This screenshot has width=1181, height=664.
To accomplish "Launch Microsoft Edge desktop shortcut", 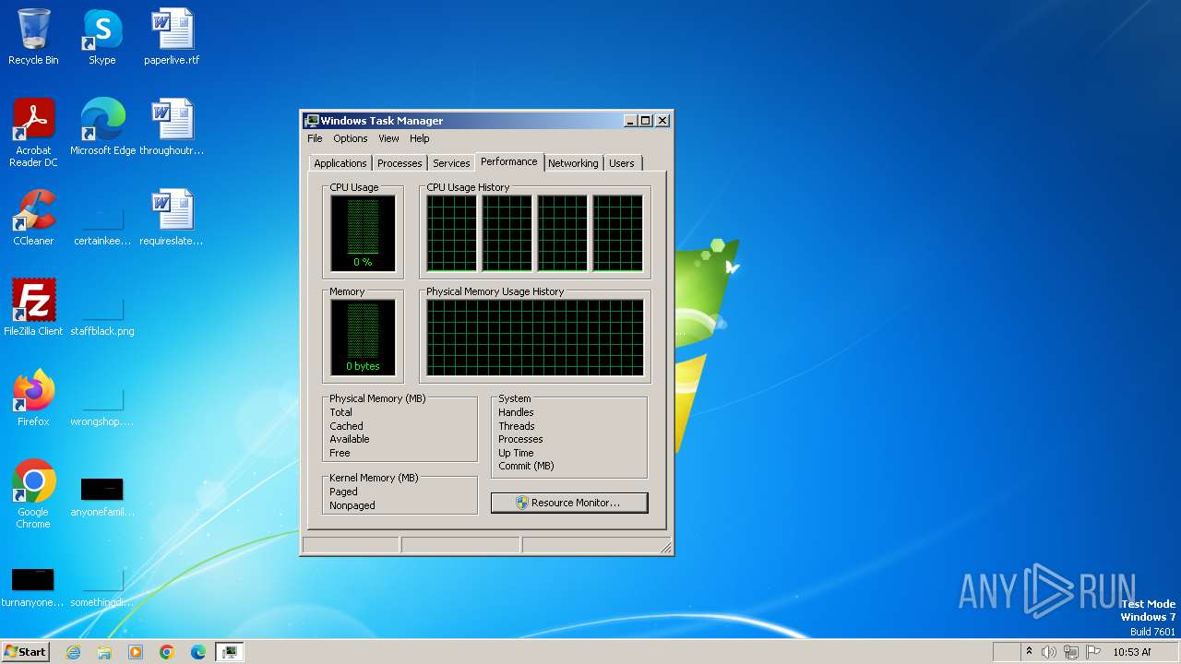I will pyautogui.click(x=102, y=127).
